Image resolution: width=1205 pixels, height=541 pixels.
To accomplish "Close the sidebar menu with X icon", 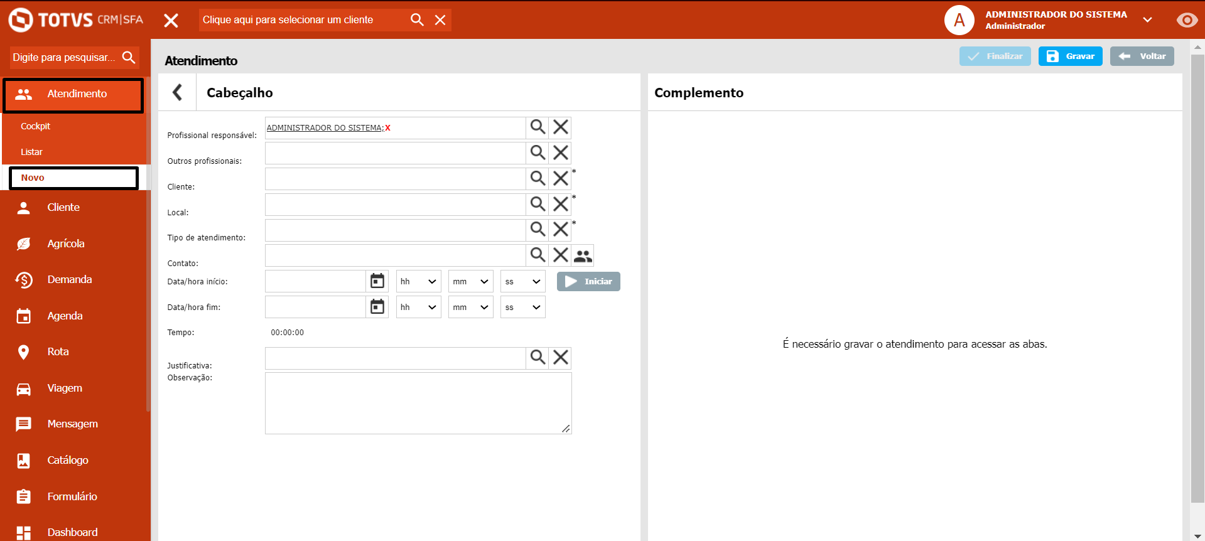I will (171, 21).
